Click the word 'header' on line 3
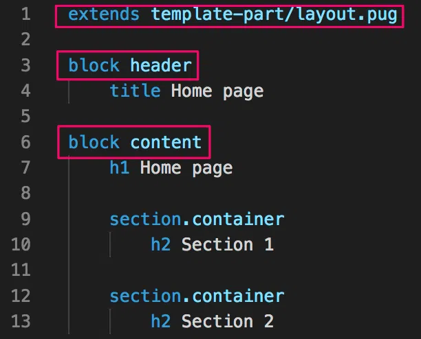421x339 pixels. 161,65
